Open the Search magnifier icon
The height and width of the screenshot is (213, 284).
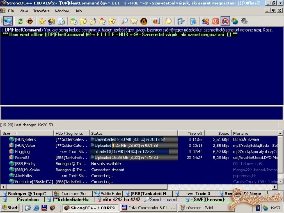coord(125,21)
